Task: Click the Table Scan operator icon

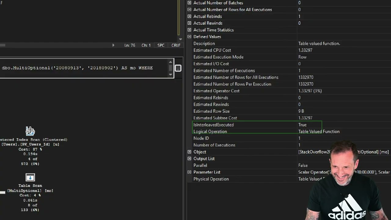Action: [x=30, y=178]
